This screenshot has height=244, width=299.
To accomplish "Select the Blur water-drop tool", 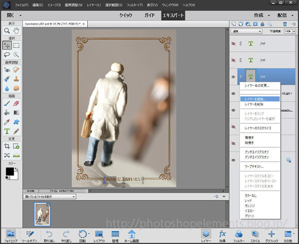I will [7, 88].
